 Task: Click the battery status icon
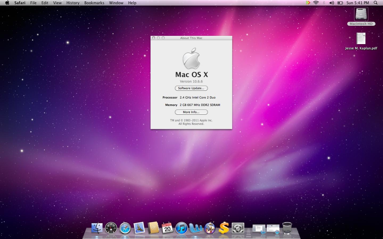(x=340, y=3)
